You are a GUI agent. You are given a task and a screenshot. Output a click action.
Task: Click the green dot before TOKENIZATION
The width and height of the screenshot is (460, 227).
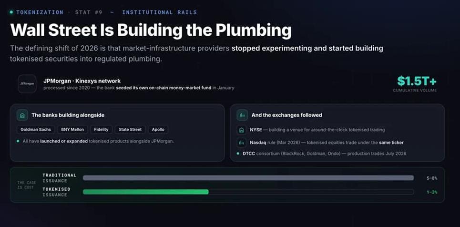pyautogui.click(x=11, y=12)
